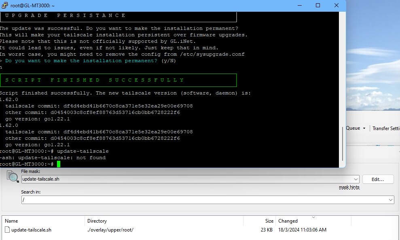Click the PuTTY icon in terminal title bar
This screenshot has height=240, width=400.
point(5,5)
